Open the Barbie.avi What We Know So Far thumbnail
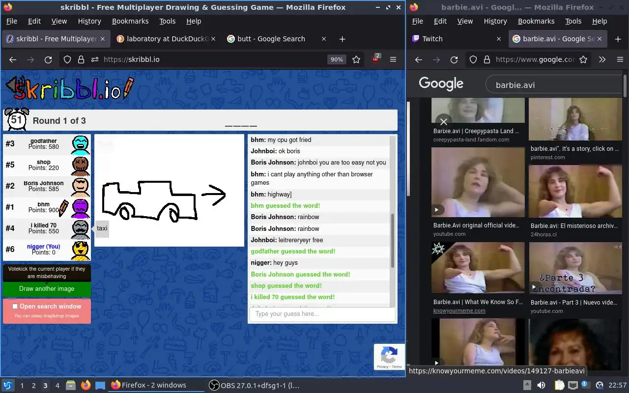The image size is (629, 393). coord(478,268)
